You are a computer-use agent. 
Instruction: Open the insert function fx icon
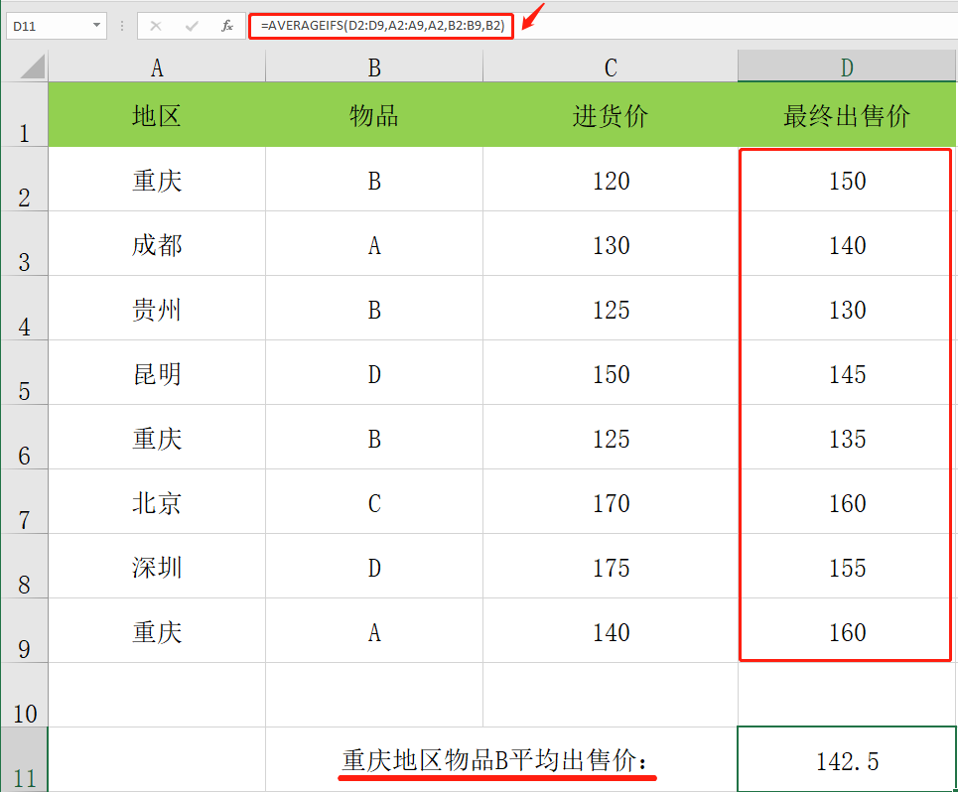[x=227, y=26]
